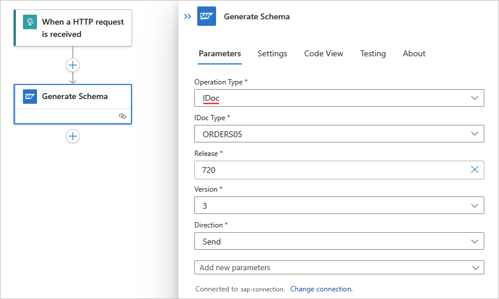
Task: Click the HTTP request trigger icon
Action: pyautogui.click(x=30, y=22)
